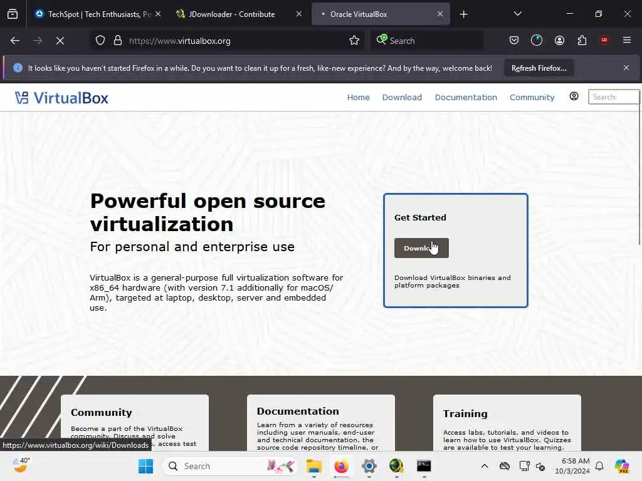The height and width of the screenshot is (481, 642).
Task: Open the clock showing 6:58 AM
Action: coord(572,466)
